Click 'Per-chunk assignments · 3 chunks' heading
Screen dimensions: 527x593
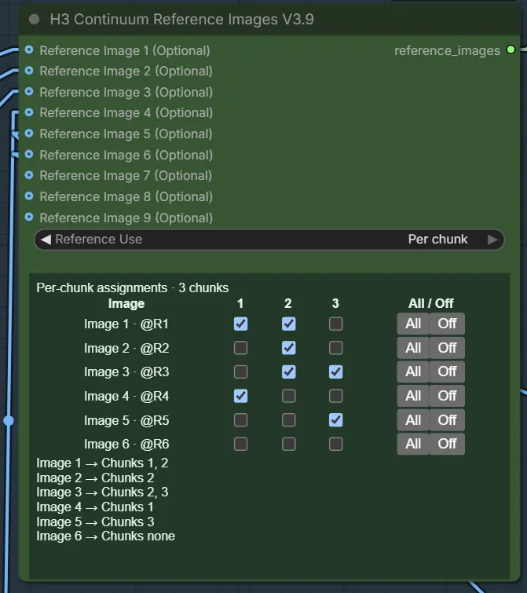pos(132,287)
